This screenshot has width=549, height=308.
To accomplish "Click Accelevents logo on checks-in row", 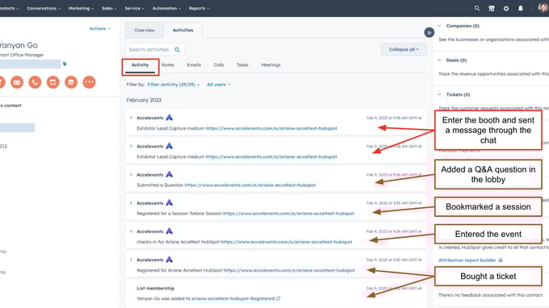I will coord(170,231).
